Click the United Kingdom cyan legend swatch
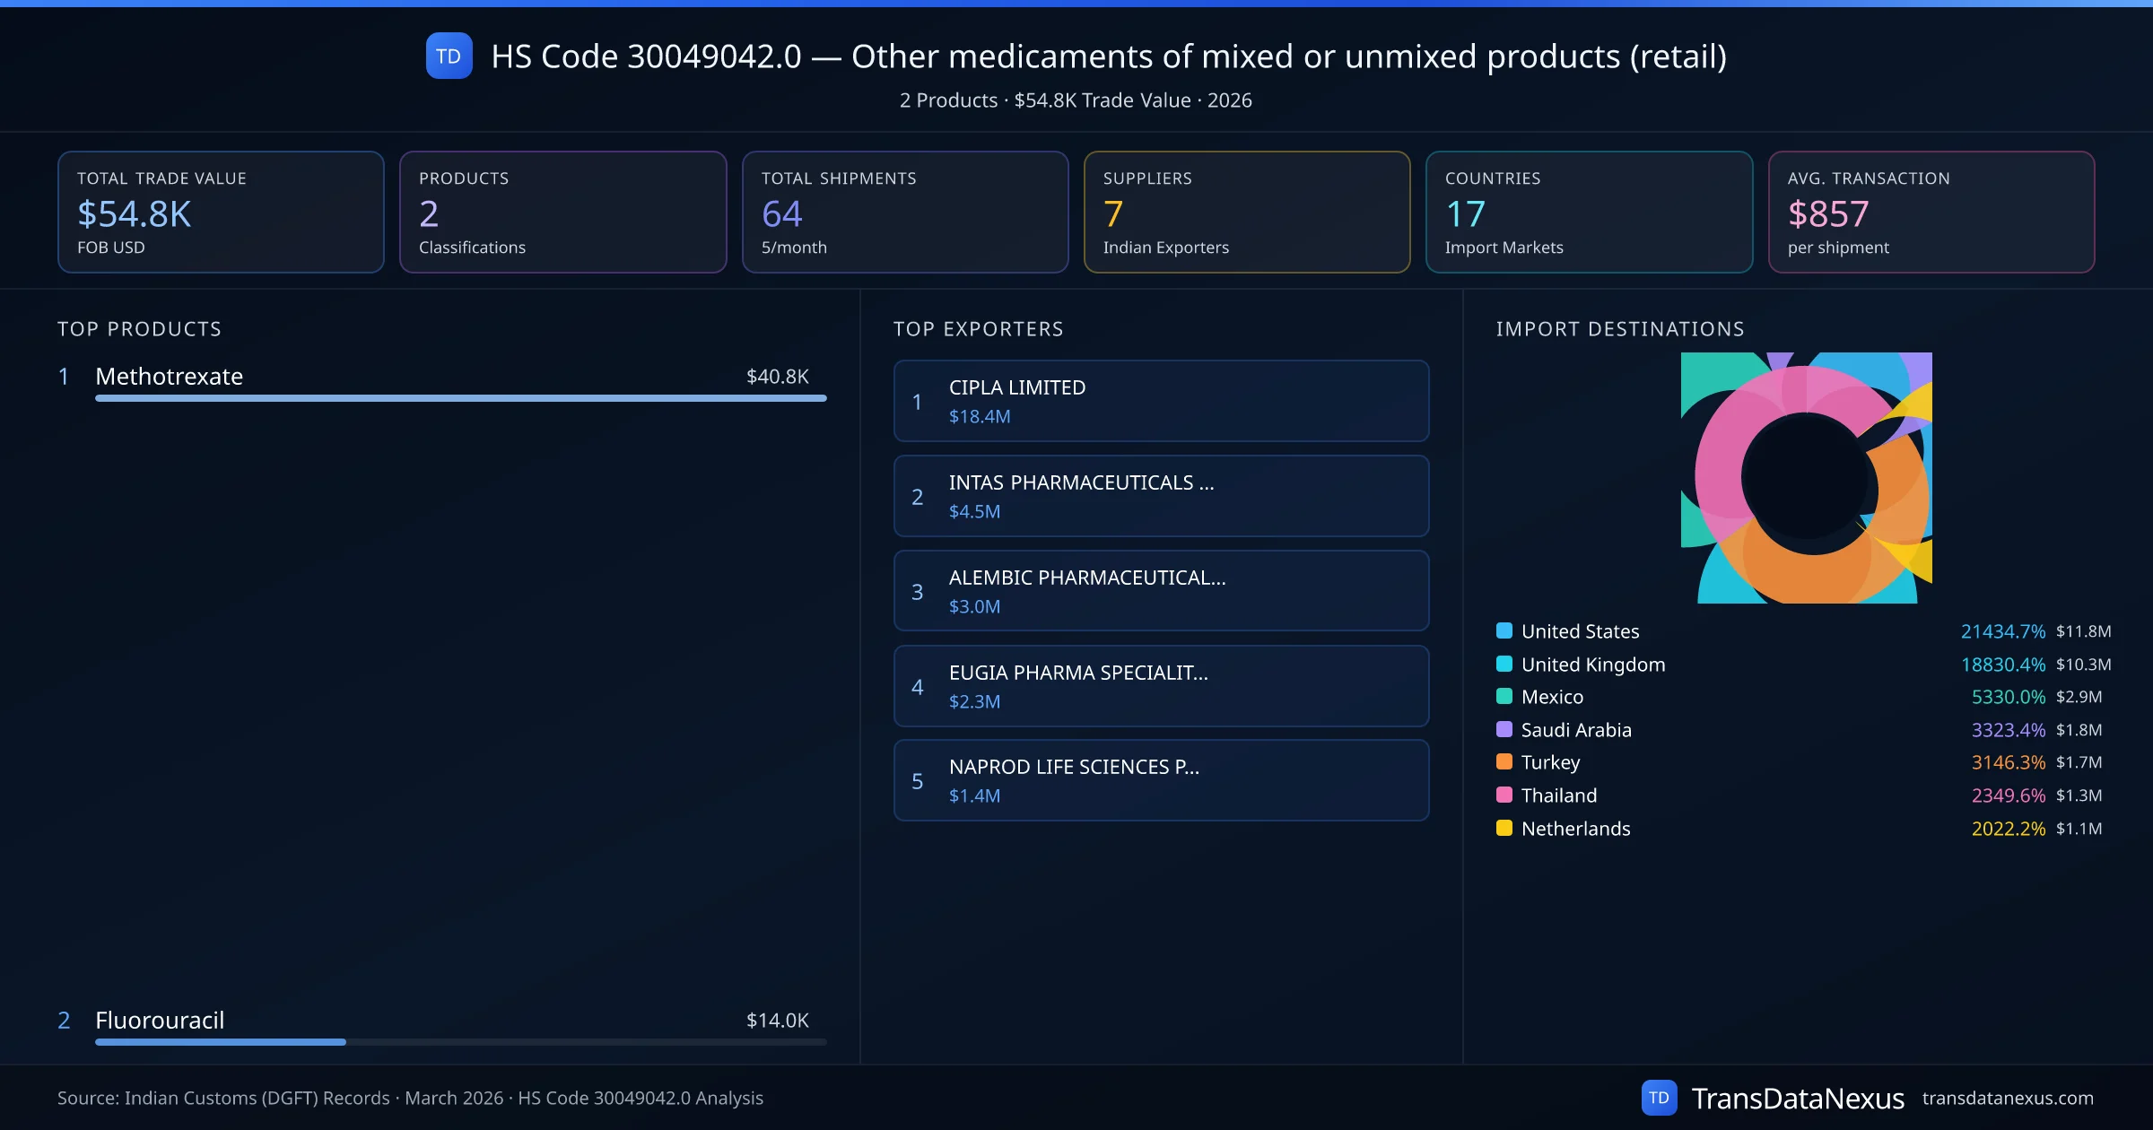This screenshot has width=2153, height=1130. point(1504,664)
